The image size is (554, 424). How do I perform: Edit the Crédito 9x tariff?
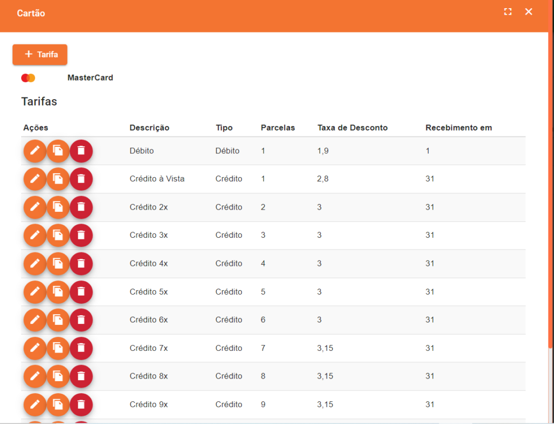[x=35, y=404]
